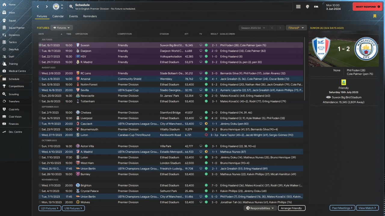
Task: Open the Fixtures view dropdown
Action: 62,28
